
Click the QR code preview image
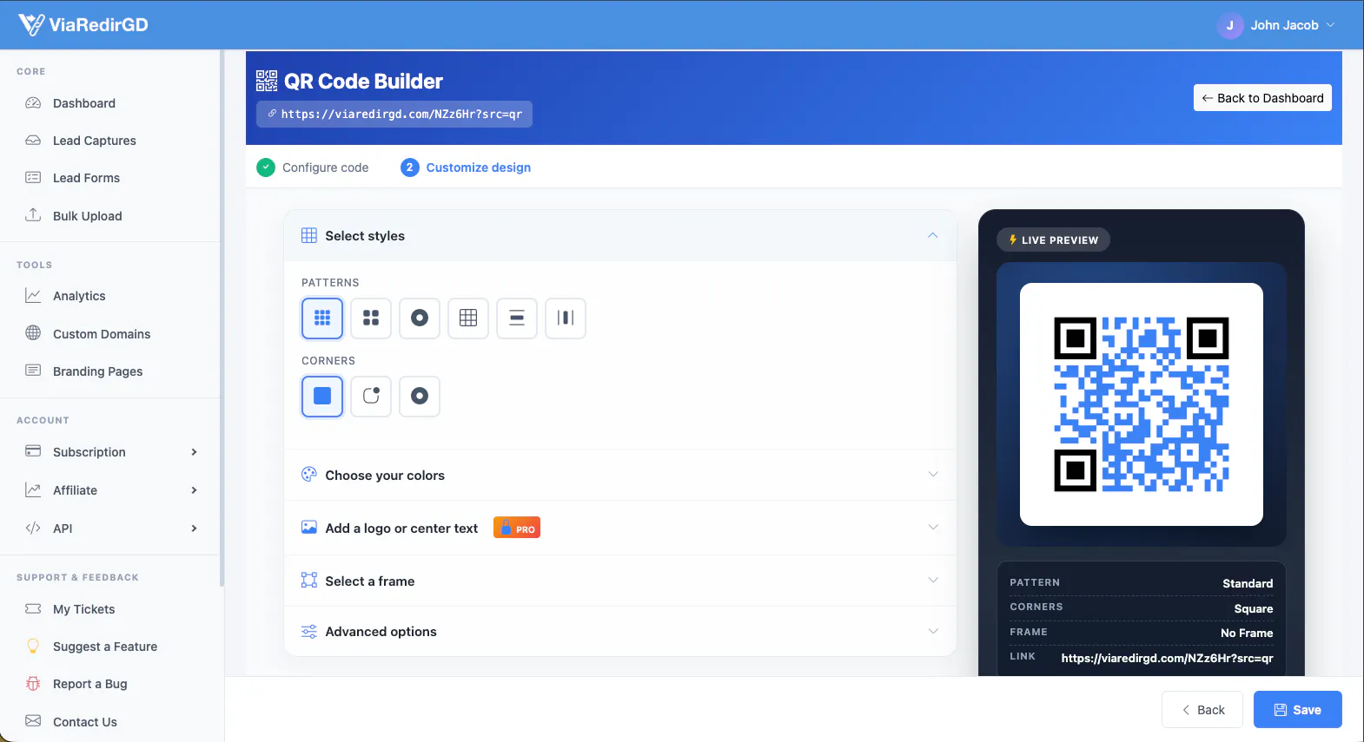pyautogui.click(x=1142, y=404)
